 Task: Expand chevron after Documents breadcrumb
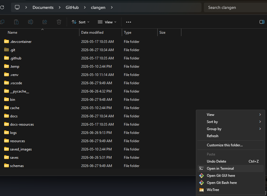point(60,7)
